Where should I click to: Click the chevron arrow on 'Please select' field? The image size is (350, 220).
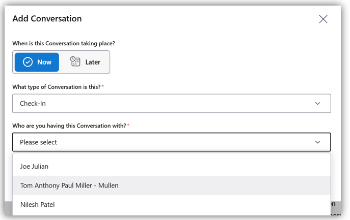317,142
